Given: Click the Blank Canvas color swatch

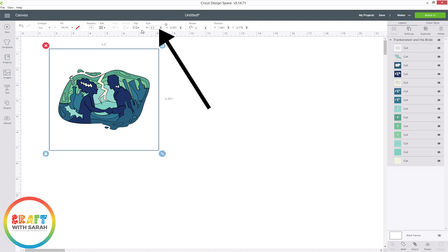Looking at the screenshot, I should click(x=396, y=235).
